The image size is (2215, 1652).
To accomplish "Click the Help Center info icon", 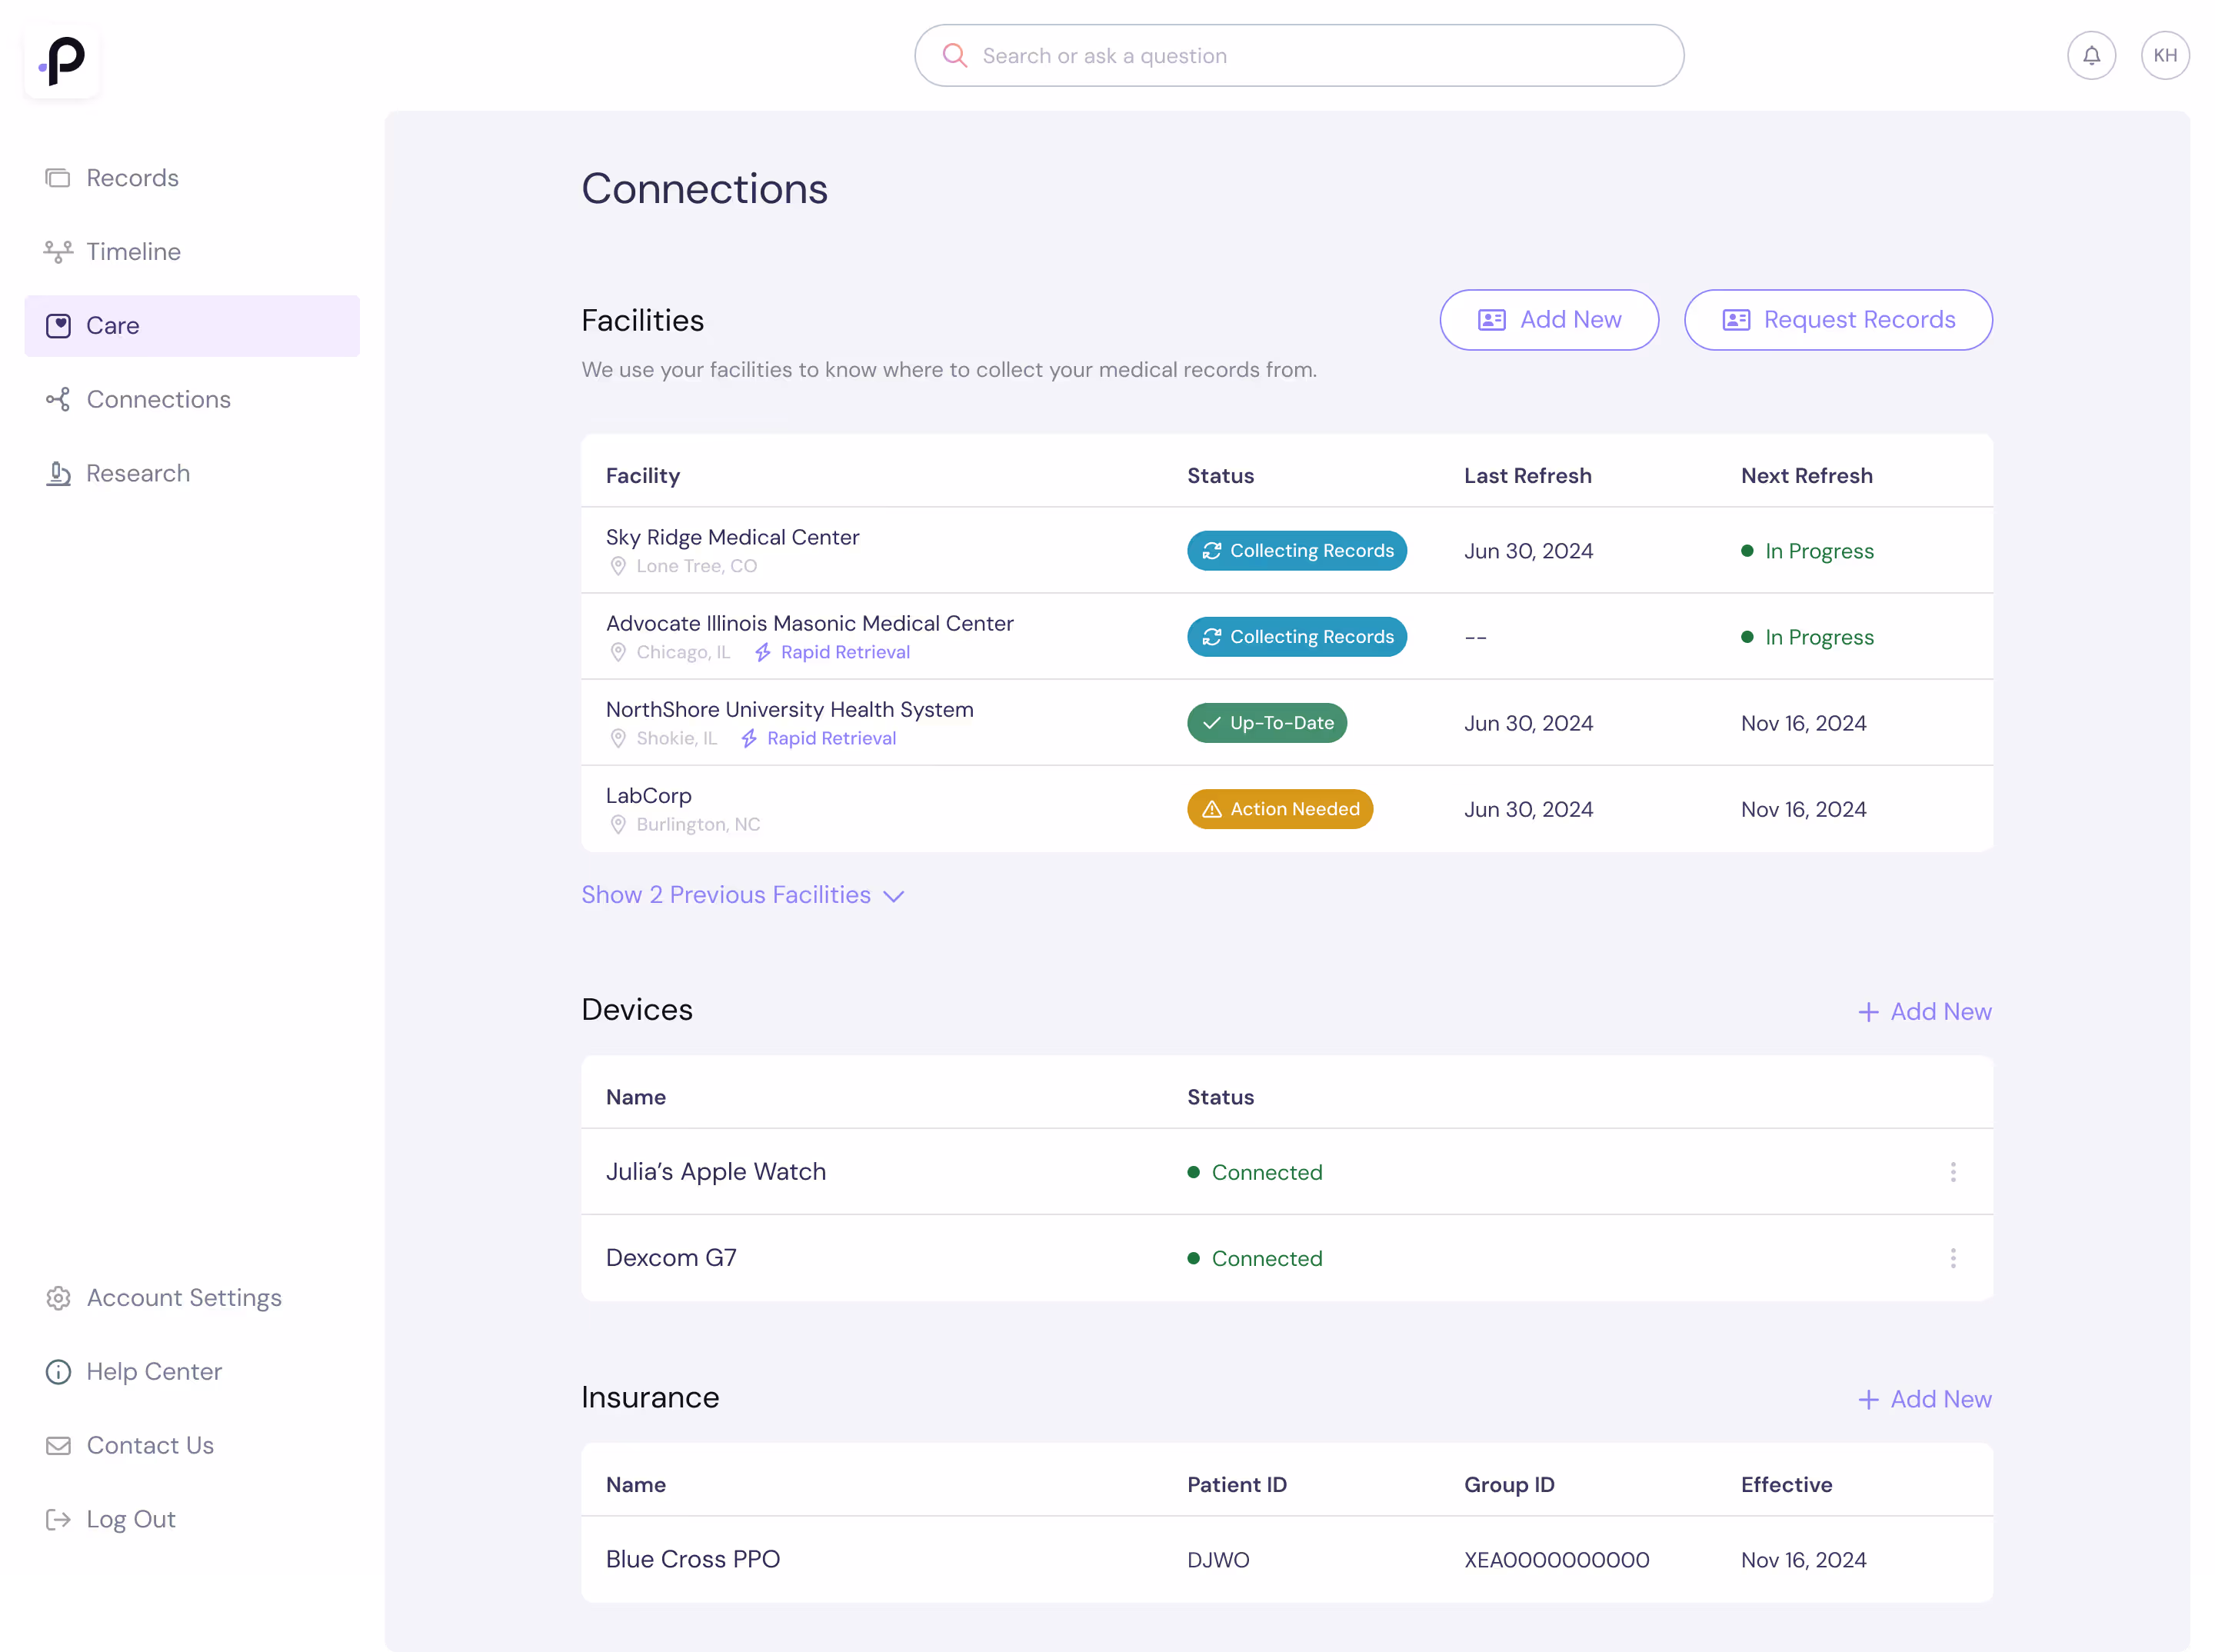I will click(x=58, y=1372).
